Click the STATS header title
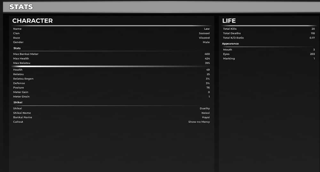This screenshot has height=172, width=320. [x=21, y=7]
